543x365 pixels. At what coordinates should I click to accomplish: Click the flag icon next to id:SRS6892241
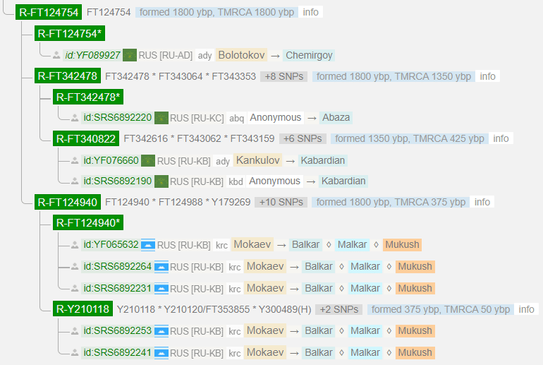point(161,353)
